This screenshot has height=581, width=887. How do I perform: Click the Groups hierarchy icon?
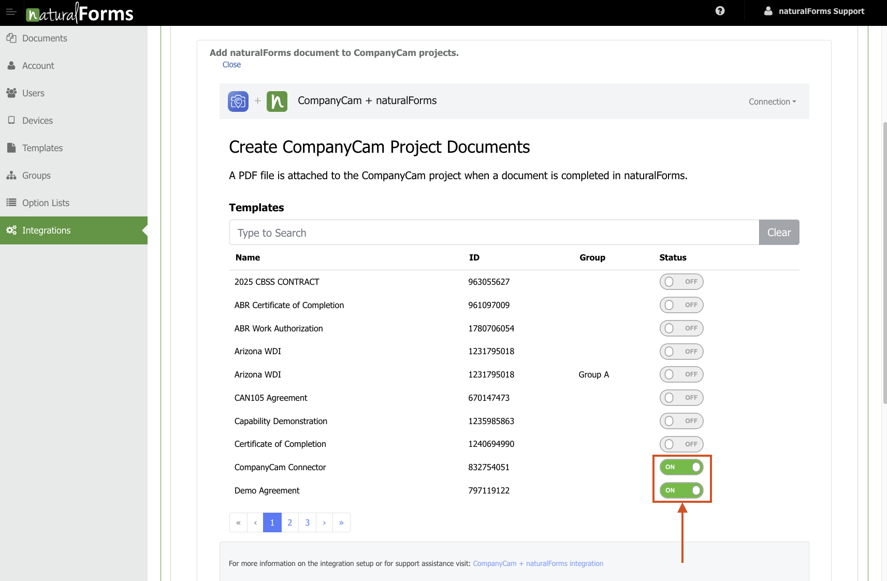[x=11, y=175]
